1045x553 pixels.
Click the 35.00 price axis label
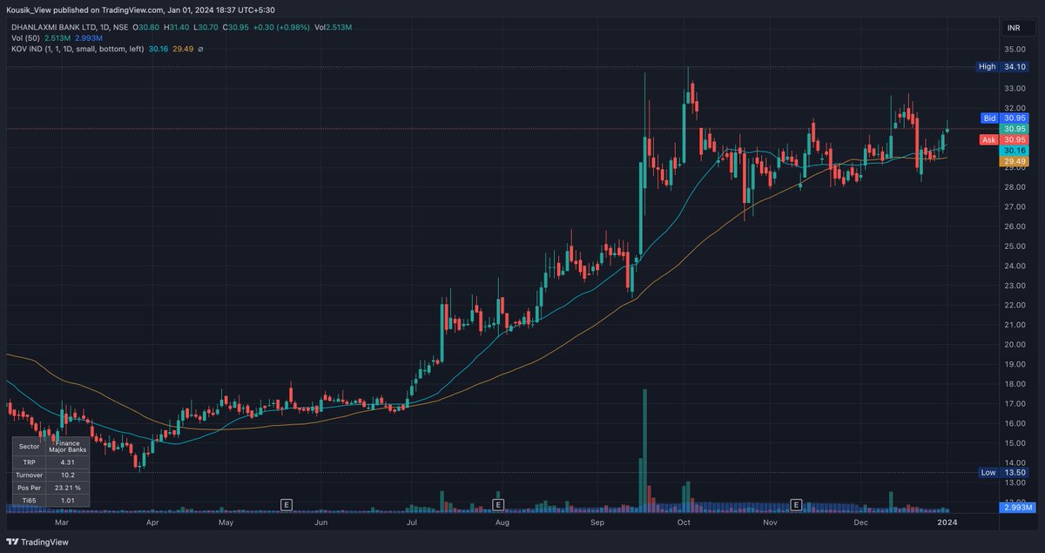pyautogui.click(x=1015, y=49)
